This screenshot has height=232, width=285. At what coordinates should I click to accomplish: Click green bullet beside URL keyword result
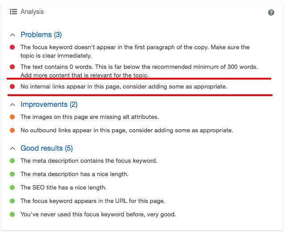12,201
